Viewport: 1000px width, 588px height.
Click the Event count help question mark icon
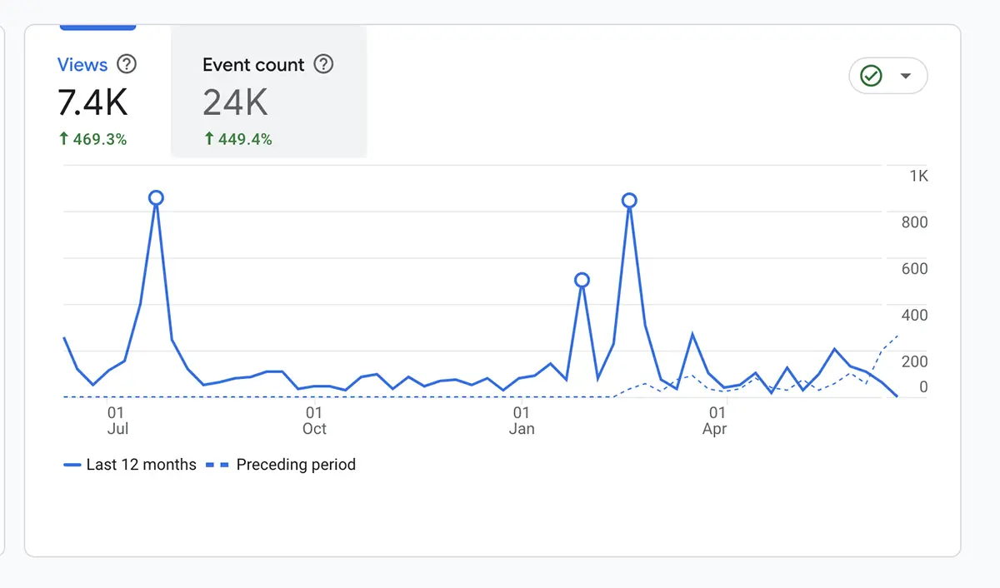(x=323, y=64)
